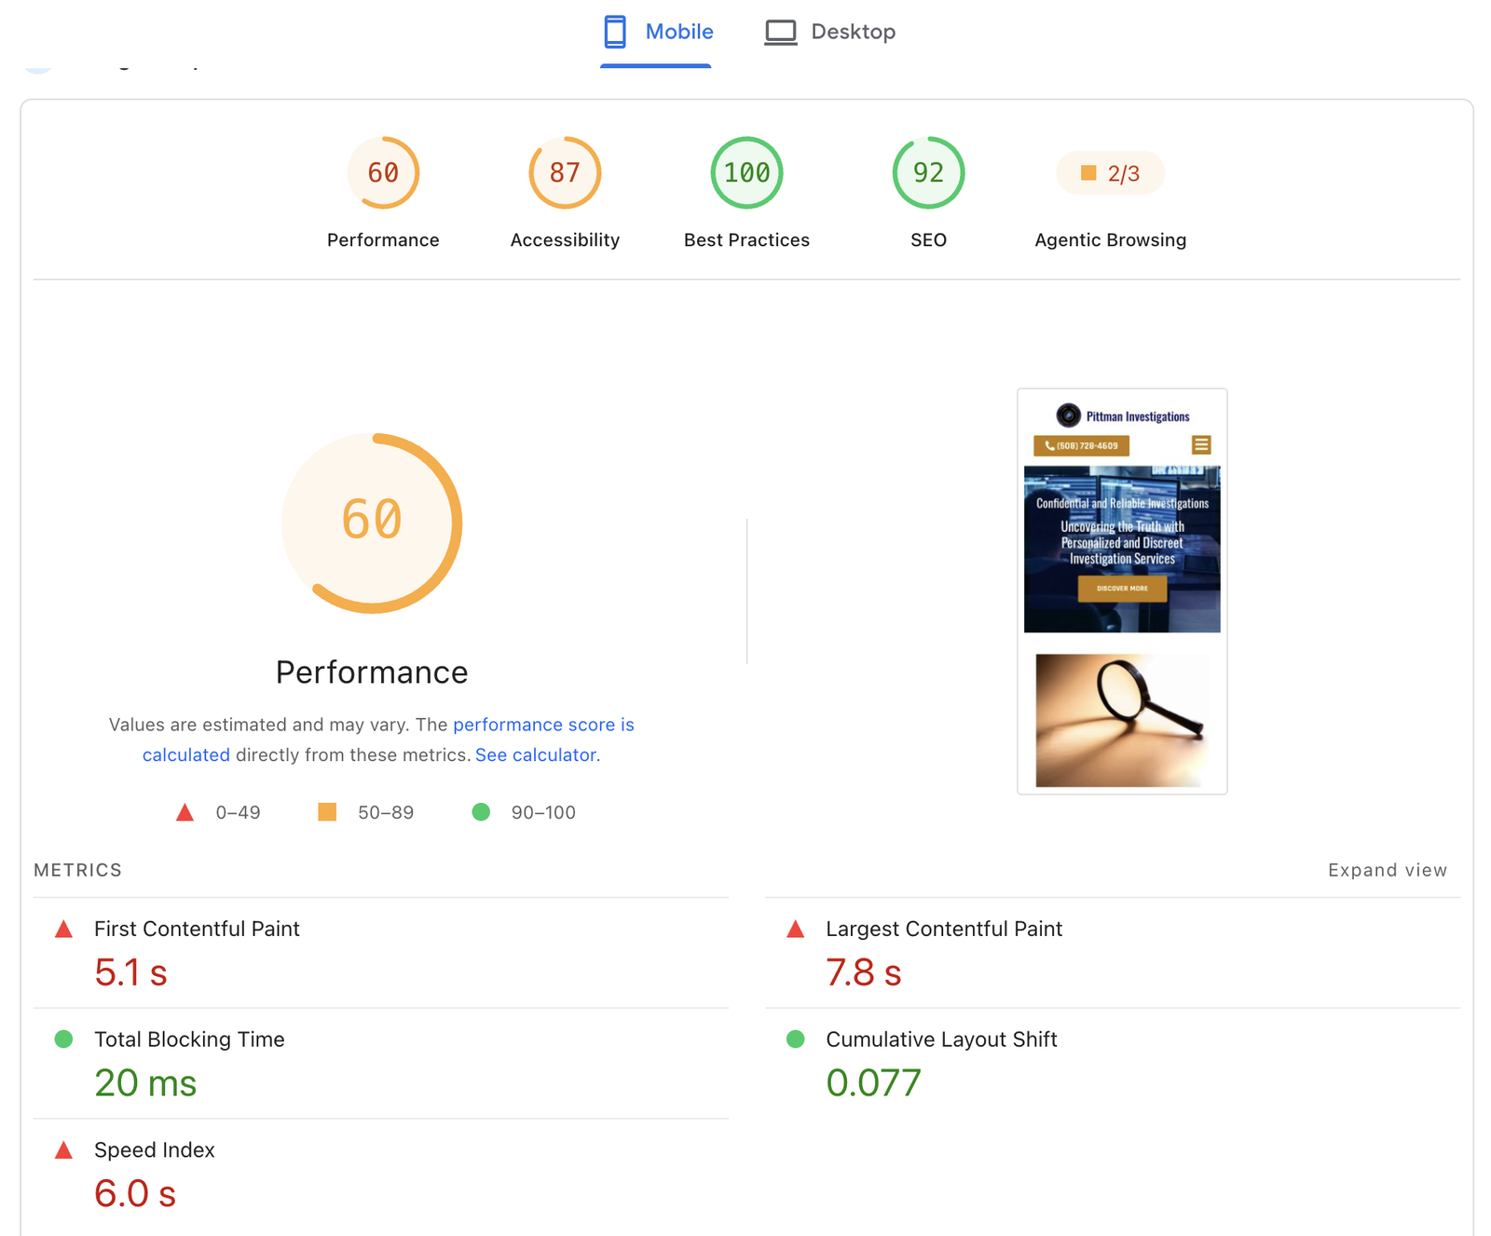Click the 'SEO' category label

click(928, 240)
